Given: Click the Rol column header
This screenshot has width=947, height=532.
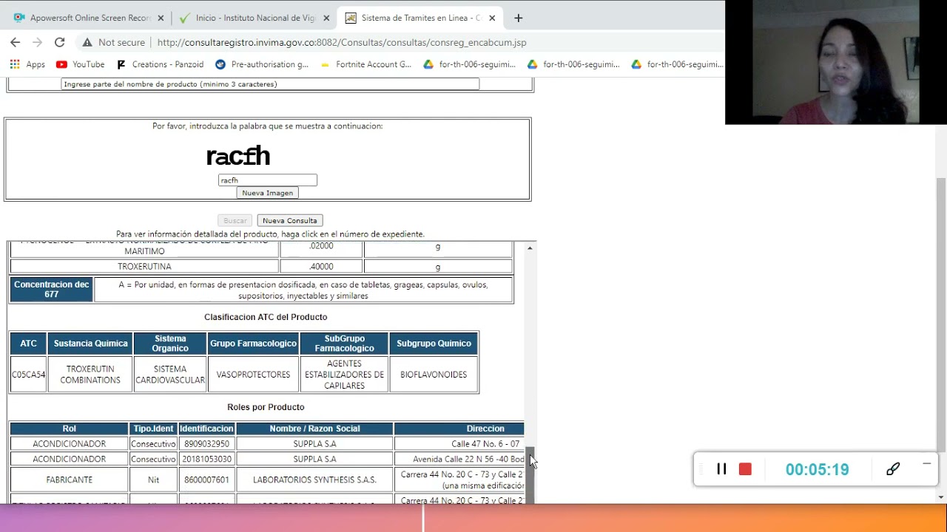Looking at the screenshot, I should coord(69,429).
